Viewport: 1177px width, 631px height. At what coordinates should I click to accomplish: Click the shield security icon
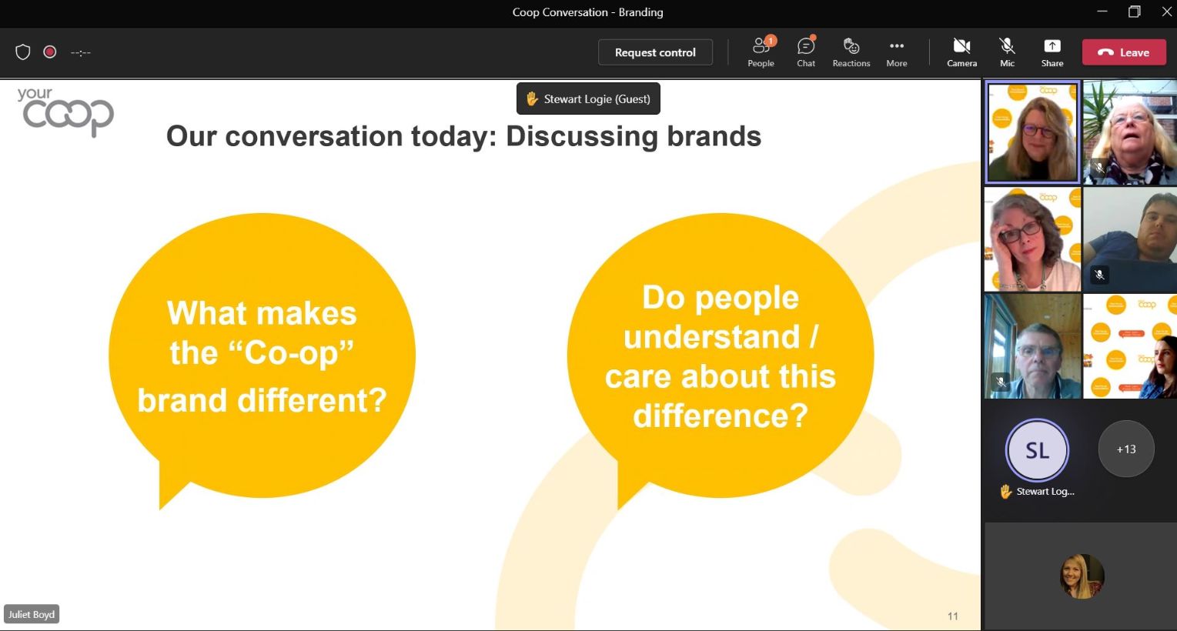(23, 52)
